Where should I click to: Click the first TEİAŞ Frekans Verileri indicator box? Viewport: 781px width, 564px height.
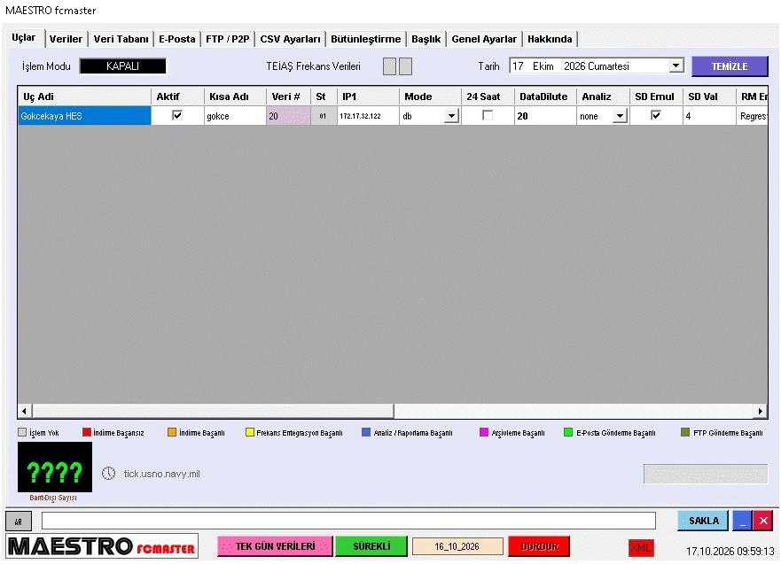click(x=389, y=66)
